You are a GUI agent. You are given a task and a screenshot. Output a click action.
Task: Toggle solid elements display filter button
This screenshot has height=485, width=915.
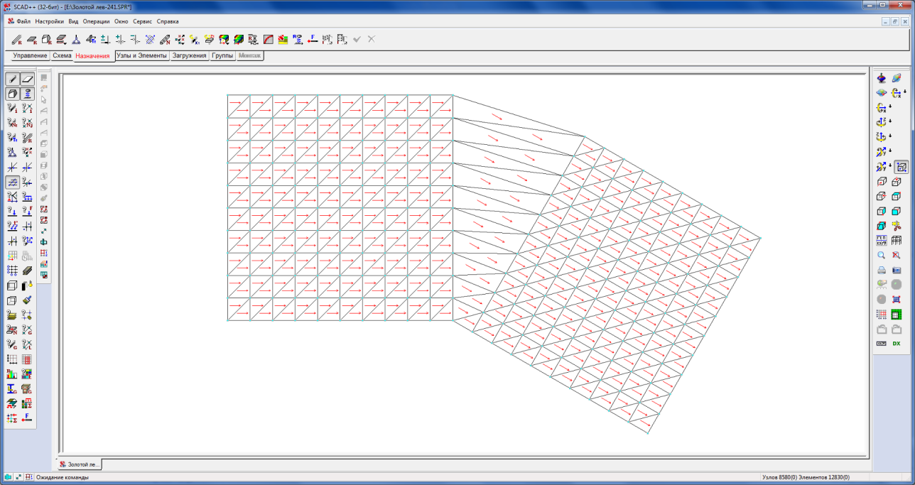pos(12,93)
